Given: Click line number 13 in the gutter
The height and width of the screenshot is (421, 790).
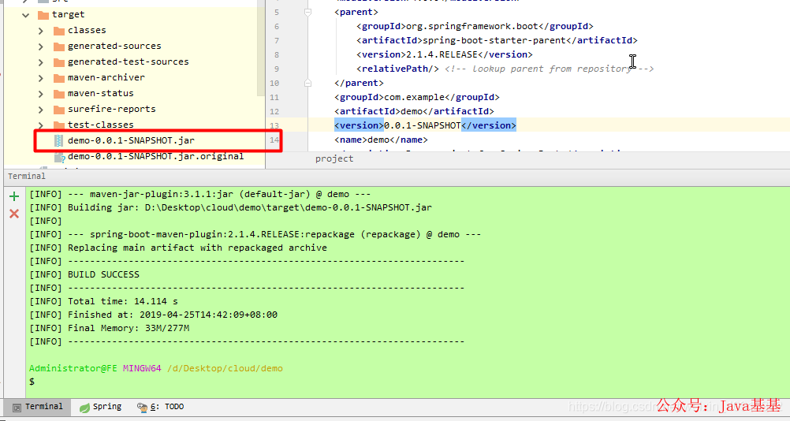Looking at the screenshot, I should (274, 126).
